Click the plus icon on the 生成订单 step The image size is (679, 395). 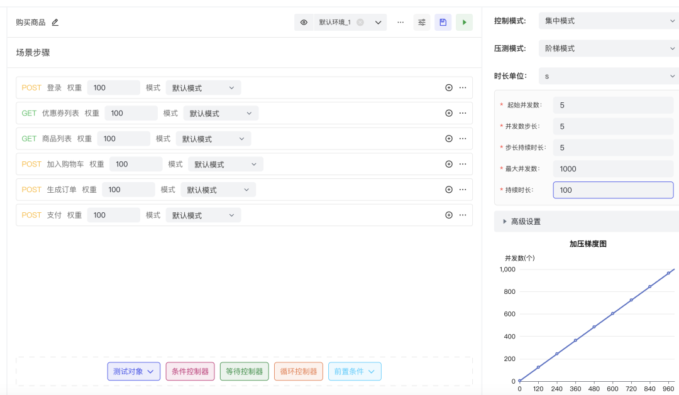(448, 189)
